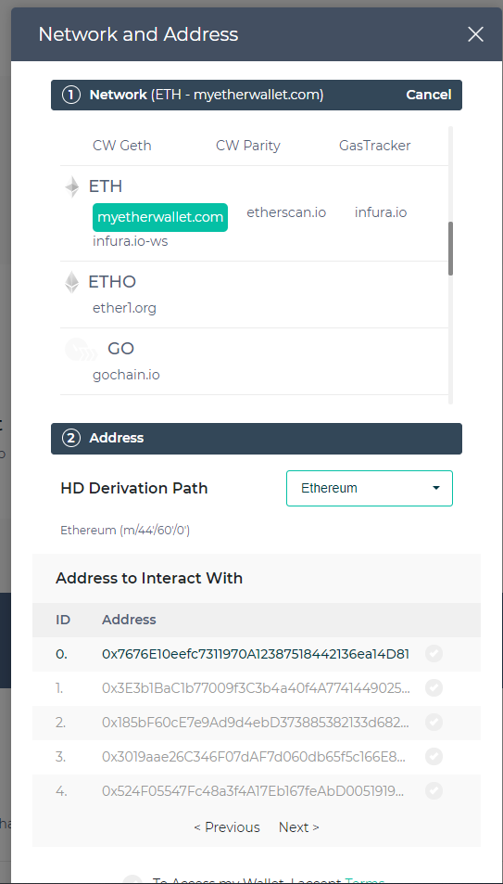Go to Previous page of addresses
This screenshot has width=503, height=884.
[x=227, y=827]
